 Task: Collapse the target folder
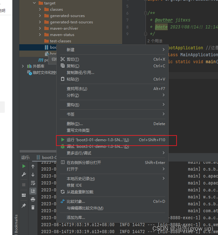(x=34, y=3)
